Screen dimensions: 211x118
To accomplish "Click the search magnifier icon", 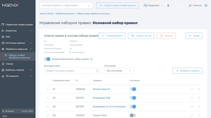I will pos(97,71).
